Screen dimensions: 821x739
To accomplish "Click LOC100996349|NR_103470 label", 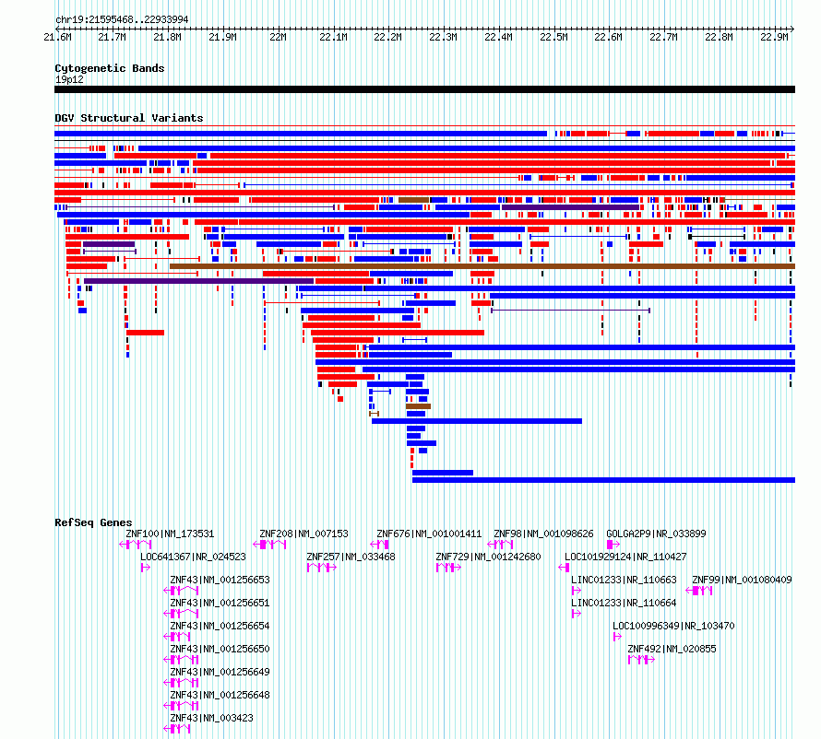I will pos(673,626).
